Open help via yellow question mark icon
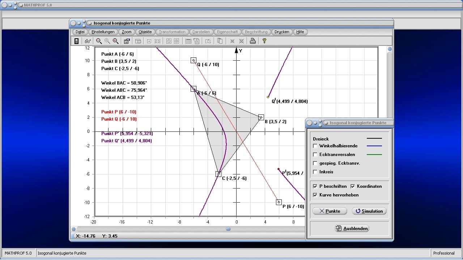Viewport: 463px width, 260px height. (x=264, y=41)
